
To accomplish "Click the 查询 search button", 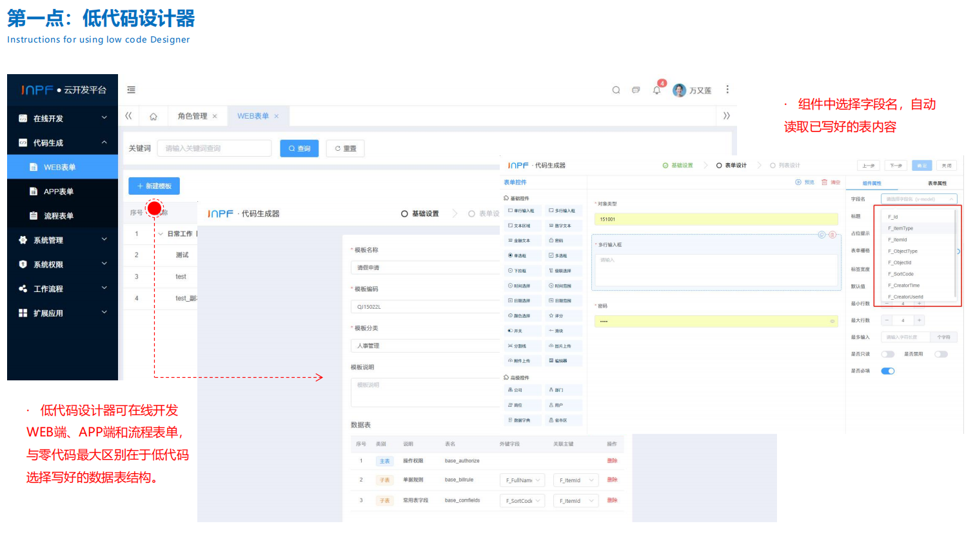I will pos(299,148).
